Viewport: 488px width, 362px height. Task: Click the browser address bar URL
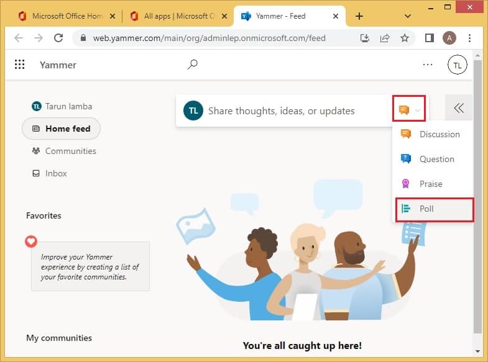pyautogui.click(x=209, y=38)
